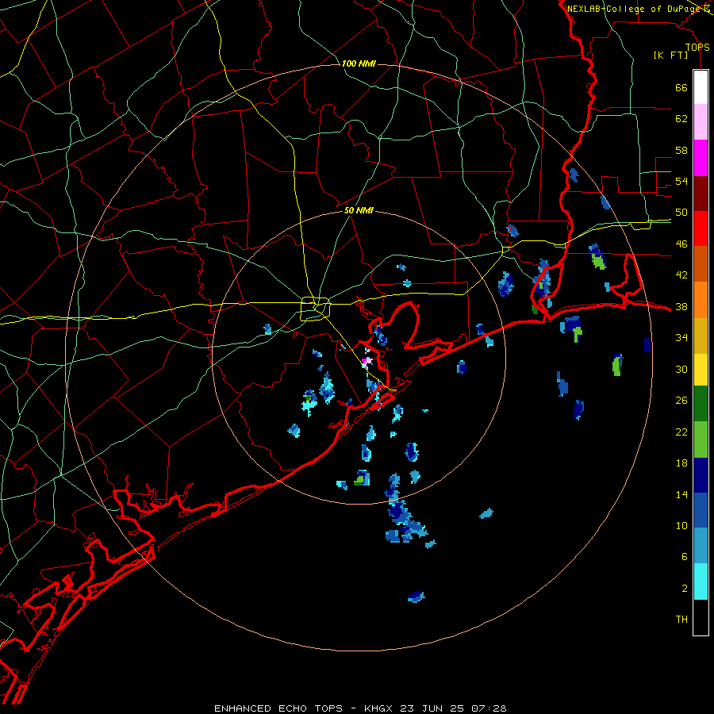The height and width of the screenshot is (714, 714).
Task: Pick the dark green swatch on the color scale
Action: coord(701,404)
